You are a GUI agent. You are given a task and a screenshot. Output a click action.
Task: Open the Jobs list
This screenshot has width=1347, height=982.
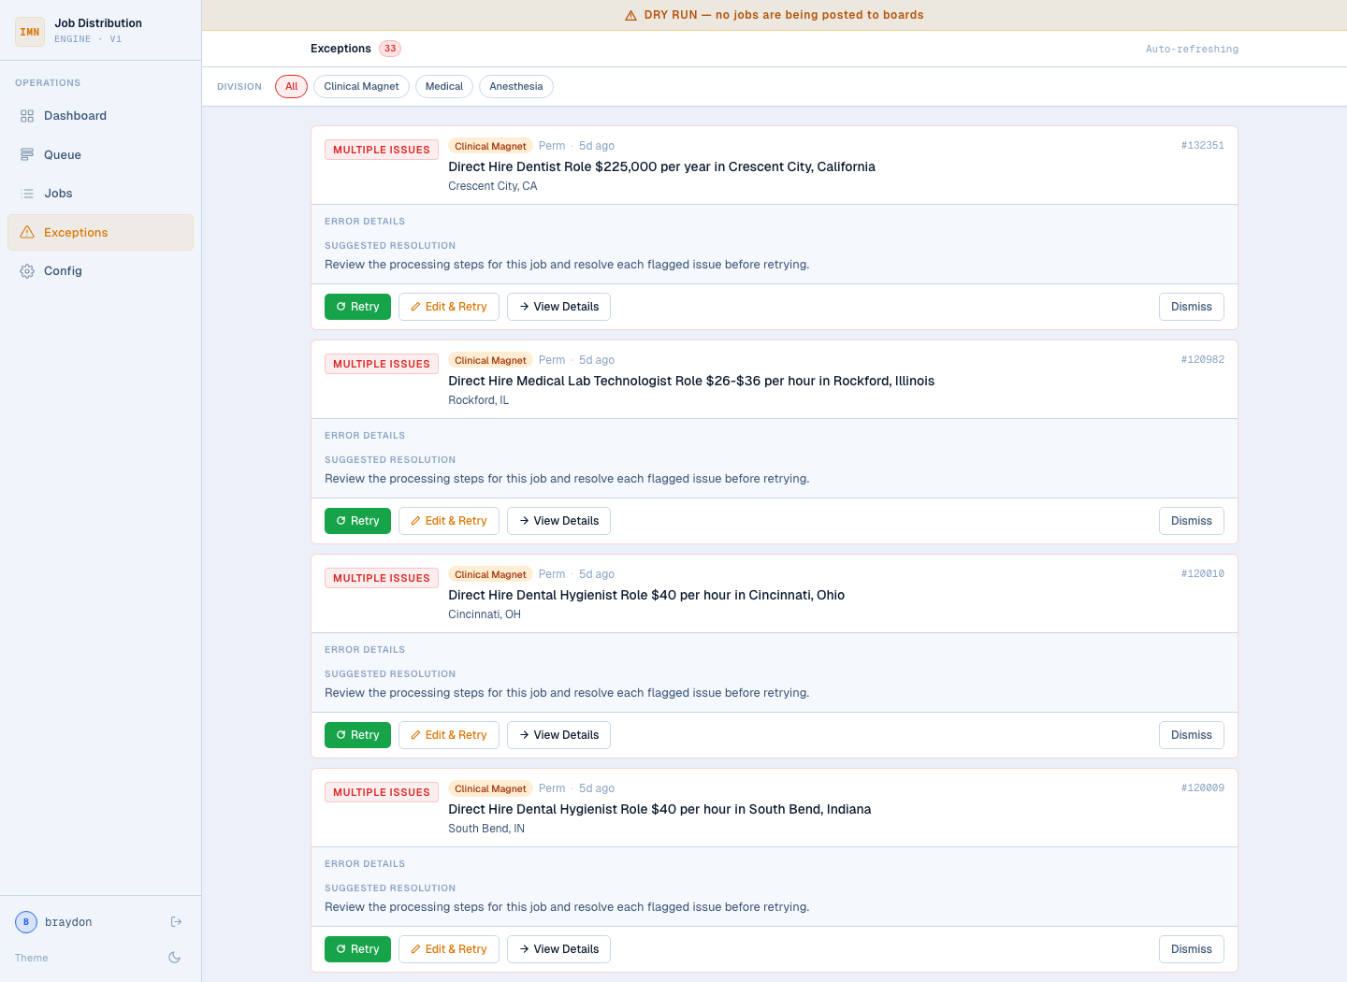tap(100, 194)
